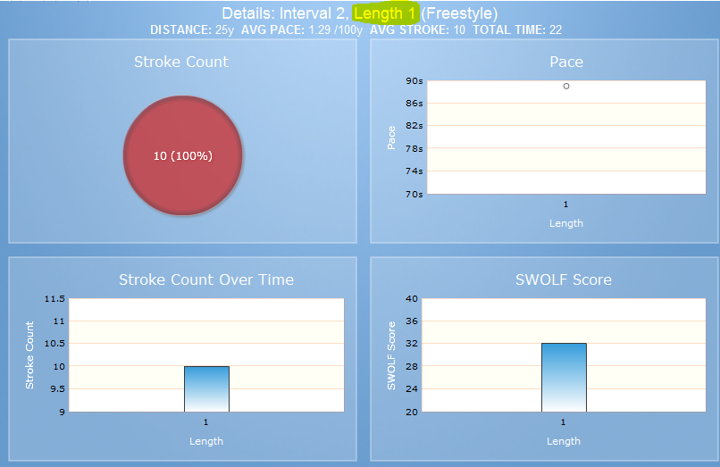Click the pace data point marker
Viewport: 720px width, 467px height.
tap(566, 86)
